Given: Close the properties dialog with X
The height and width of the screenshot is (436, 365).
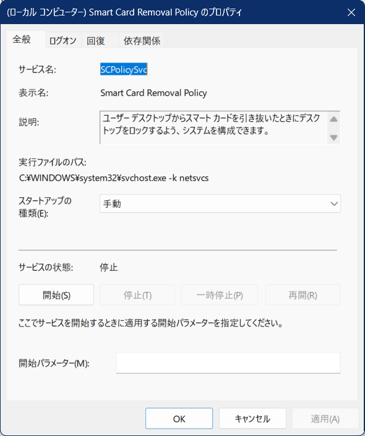Looking at the screenshot, I should click(x=351, y=12).
